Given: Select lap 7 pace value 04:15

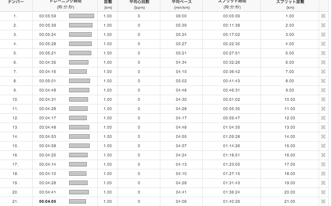Looking at the screenshot, I should click(181, 72).
